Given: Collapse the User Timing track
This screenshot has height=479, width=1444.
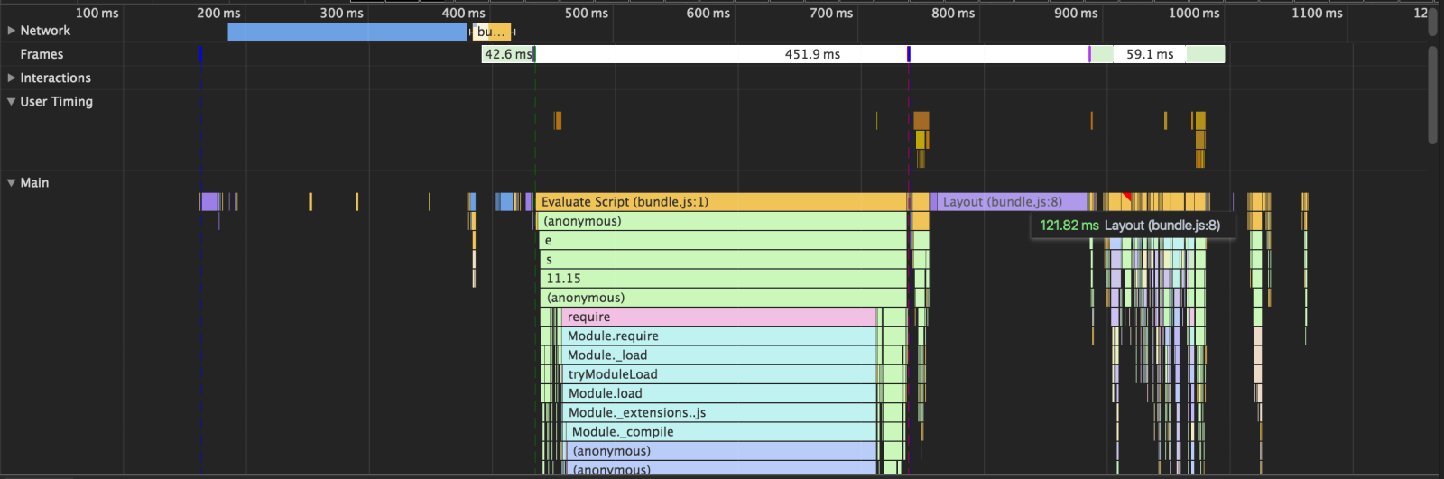Looking at the screenshot, I should 12,102.
